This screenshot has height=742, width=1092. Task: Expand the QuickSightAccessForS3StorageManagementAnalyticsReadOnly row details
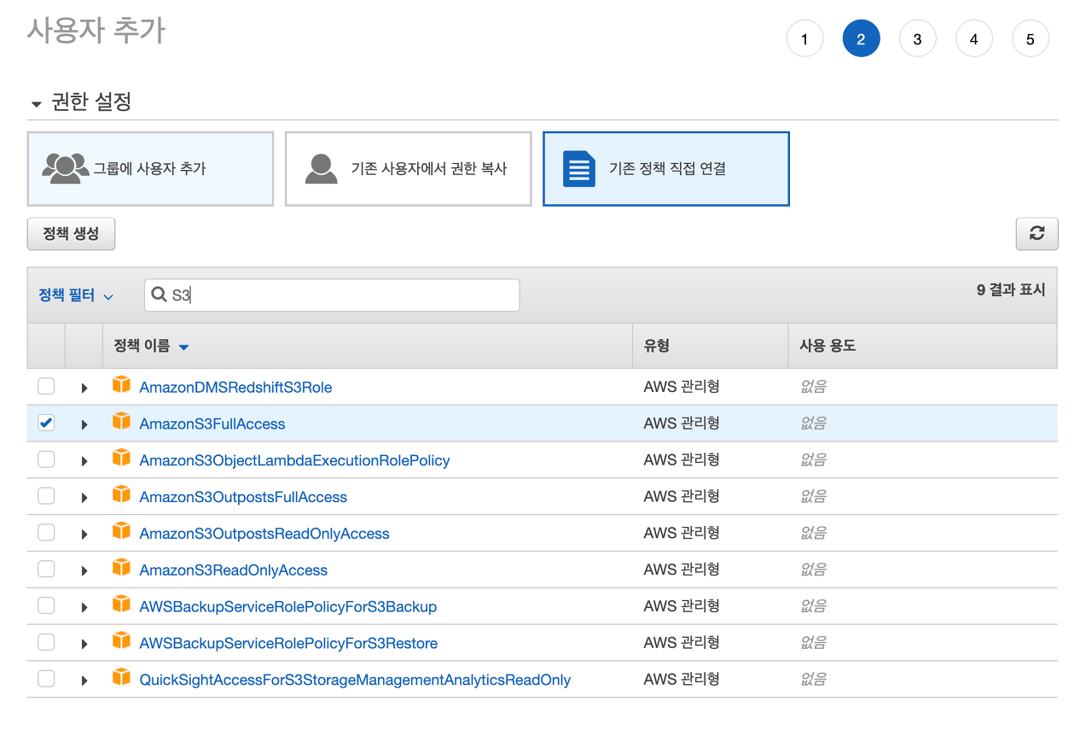pos(84,681)
